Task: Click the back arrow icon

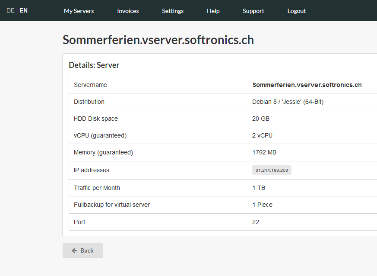Action: click(74, 251)
